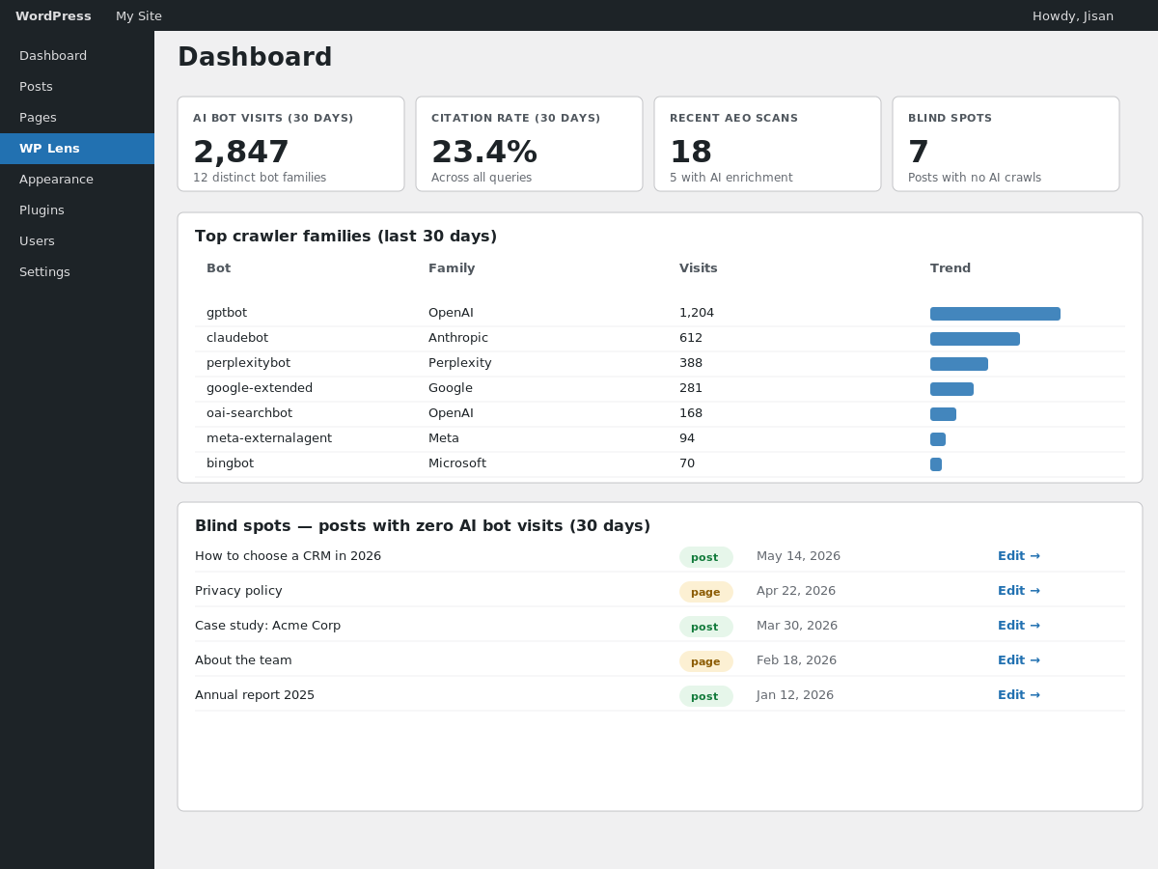Open My Site from the admin bar

point(139,15)
